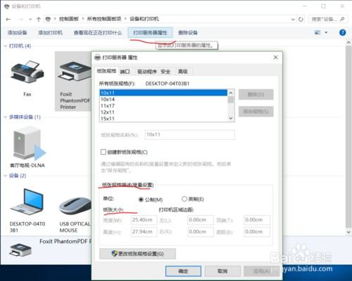The image size is (352, 281).
Task: Click the refresh icon in address bar
Action: click(x=301, y=19)
